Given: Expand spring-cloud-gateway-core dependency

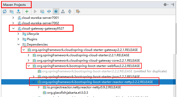Looking at the screenshot, I should (x=29, y=61).
